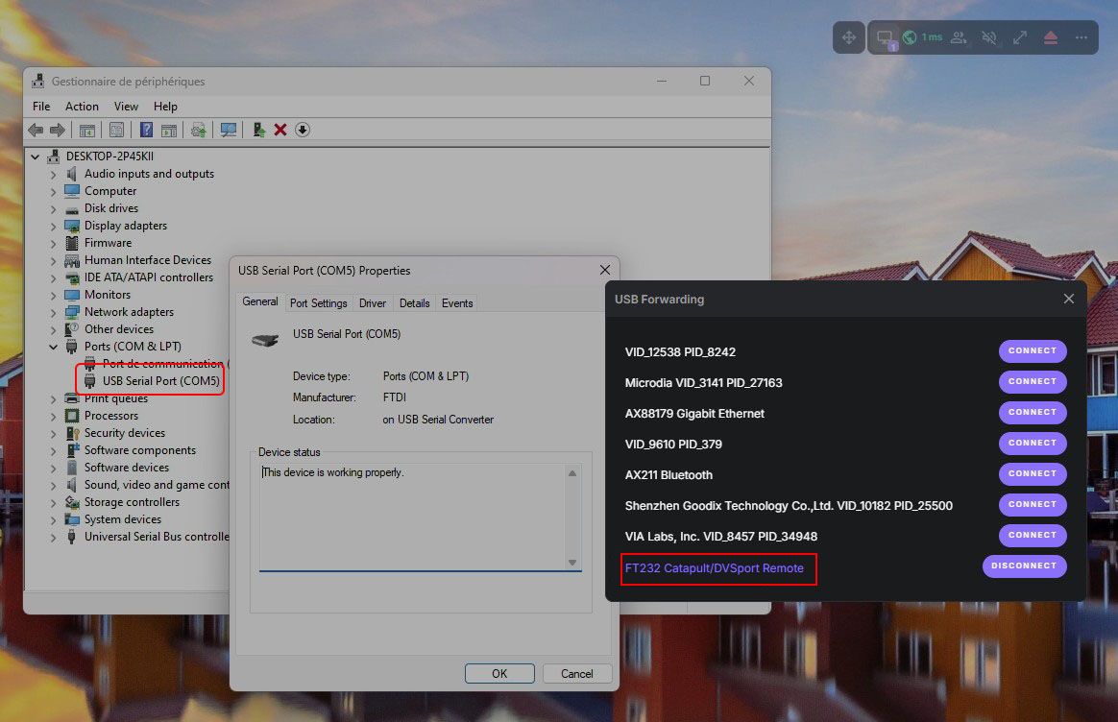The height and width of the screenshot is (722, 1118).
Task: Click the down-arrow Disable device icon
Action: tap(303, 130)
